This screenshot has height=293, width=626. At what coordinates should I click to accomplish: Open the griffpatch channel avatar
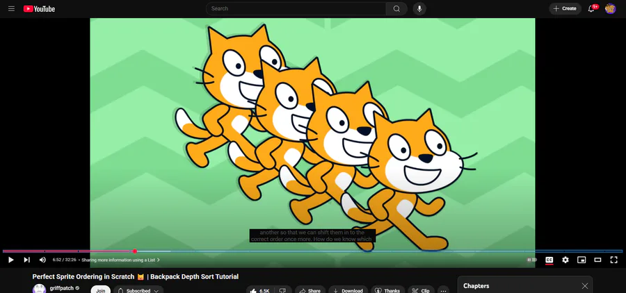click(39, 290)
